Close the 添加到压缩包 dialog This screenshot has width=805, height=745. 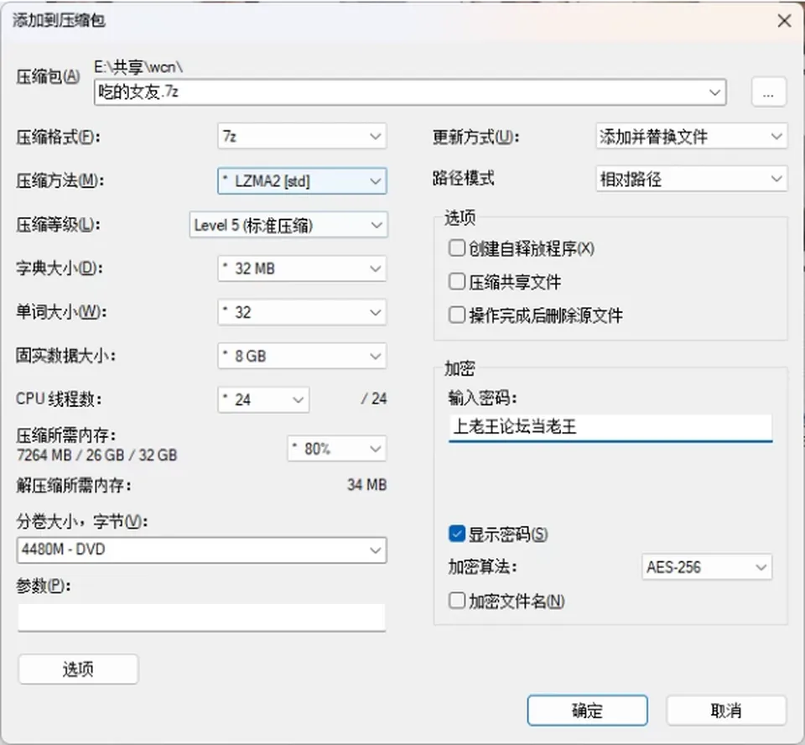[784, 21]
